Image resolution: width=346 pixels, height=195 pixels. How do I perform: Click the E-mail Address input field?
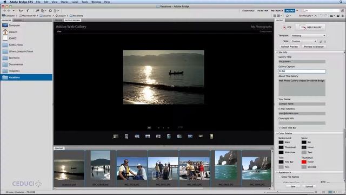point(302,113)
